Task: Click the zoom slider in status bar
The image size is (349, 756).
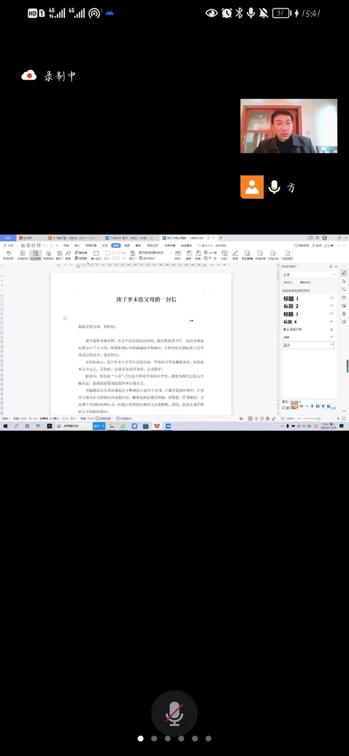Action: pos(318,419)
